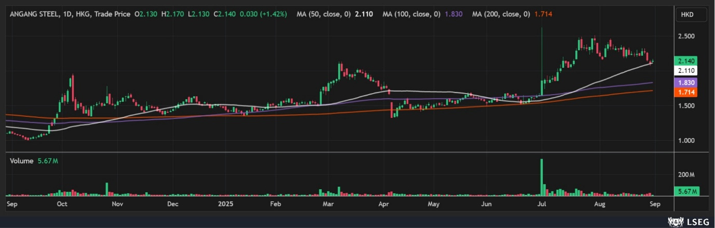The width and height of the screenshot is (715, 228).
Task: Click the Oct label on the time axis
Action: (x=62, y=204)
